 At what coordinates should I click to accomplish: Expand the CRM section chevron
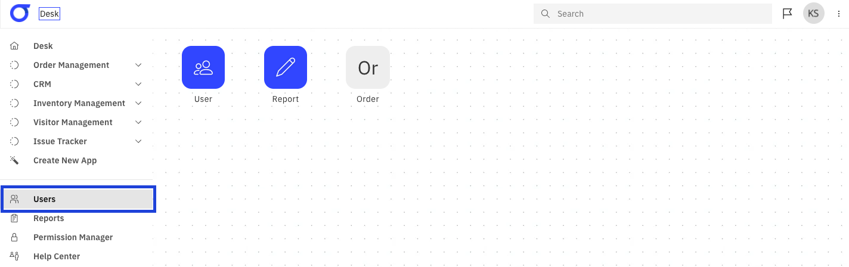pos(138,84)
